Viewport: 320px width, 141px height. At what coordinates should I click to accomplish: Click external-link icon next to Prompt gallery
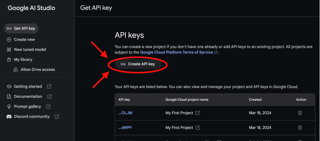pyautogui.click(x=48, y=107)
